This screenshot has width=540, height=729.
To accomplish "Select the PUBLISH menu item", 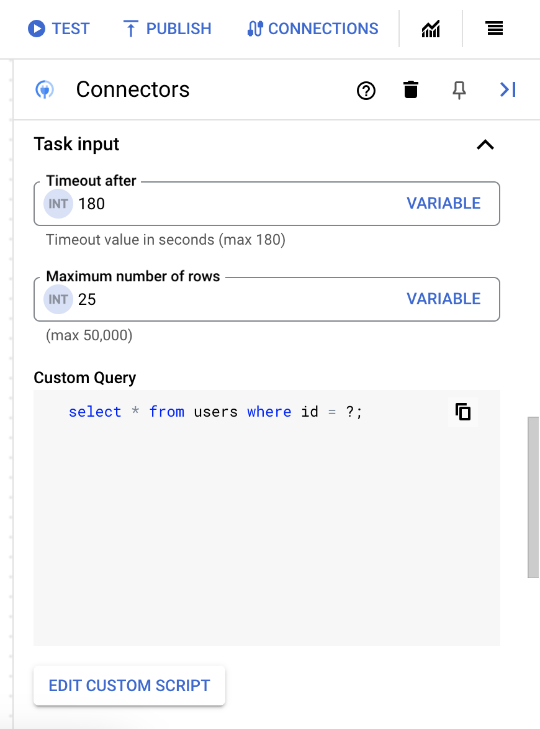I will [166, 29].
